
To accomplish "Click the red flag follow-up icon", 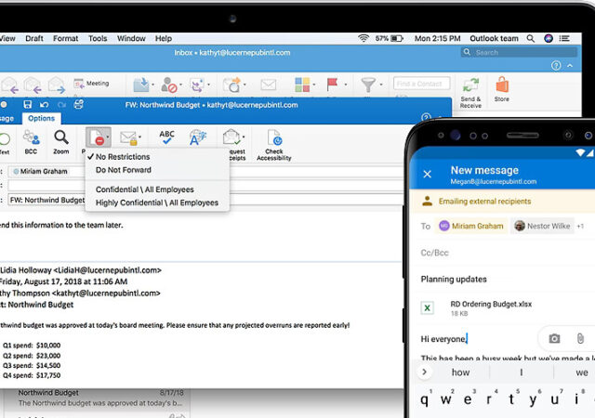I will point(332,85).
